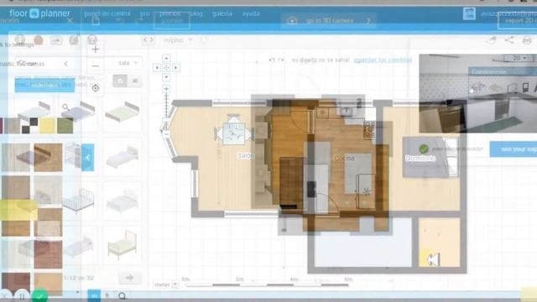Click the blue 'see your' button at right
537x302 pixels.
click(514, 149)
